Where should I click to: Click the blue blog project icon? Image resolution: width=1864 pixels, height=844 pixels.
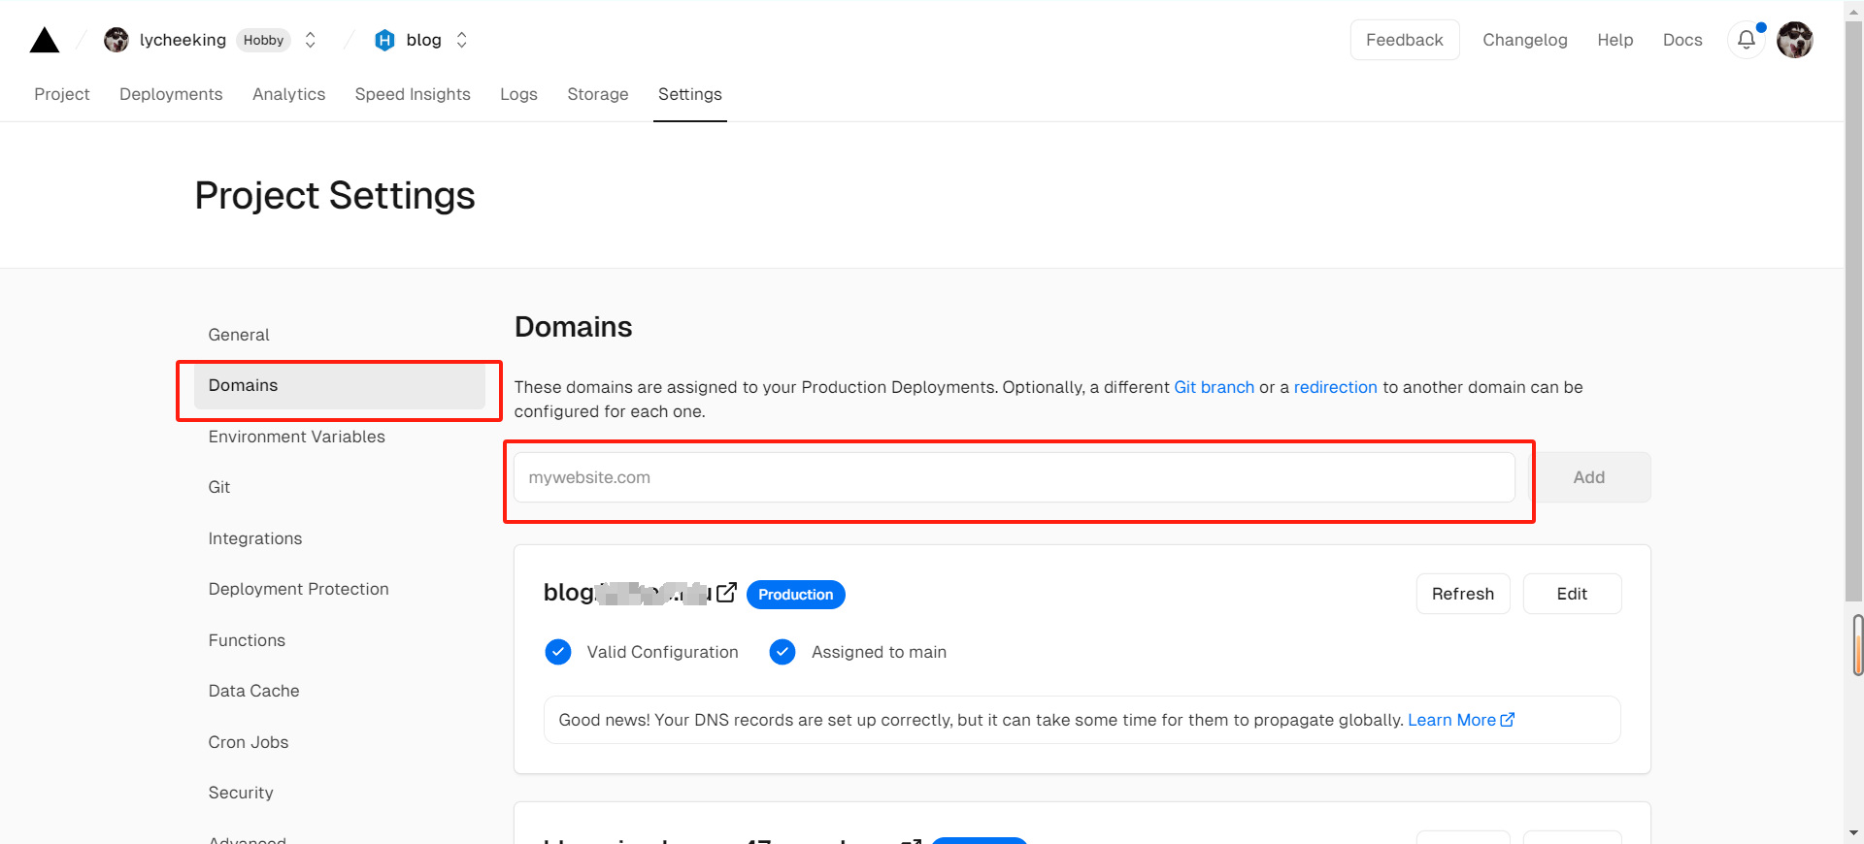384,40
